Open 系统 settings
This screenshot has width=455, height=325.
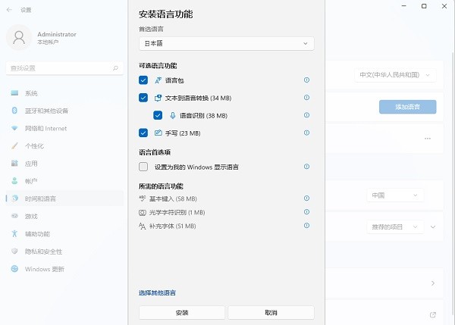click(x=64, y=93)
